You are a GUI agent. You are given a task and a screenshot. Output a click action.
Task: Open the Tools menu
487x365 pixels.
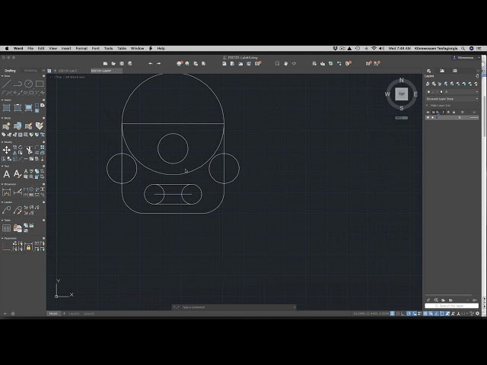tap(108, 49)
